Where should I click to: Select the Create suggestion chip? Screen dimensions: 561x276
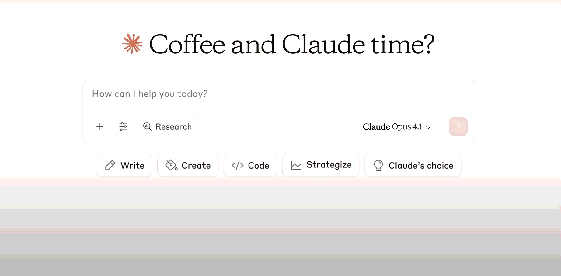pyautogui.click(x=188, y=165)
